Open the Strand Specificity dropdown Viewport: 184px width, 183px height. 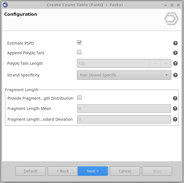tap(124, 75)
